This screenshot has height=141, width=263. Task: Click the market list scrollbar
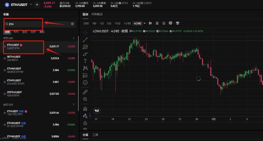click(x=78, y=73)
